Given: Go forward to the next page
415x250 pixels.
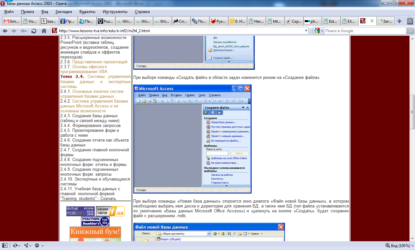Looking at the screenshot, I should pyautogui.click(x=14, y=31).
